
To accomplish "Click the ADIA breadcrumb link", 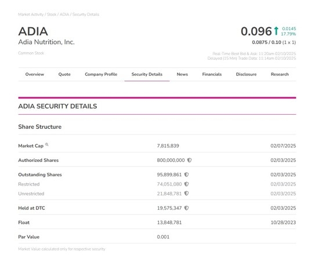I will [64, 14].
